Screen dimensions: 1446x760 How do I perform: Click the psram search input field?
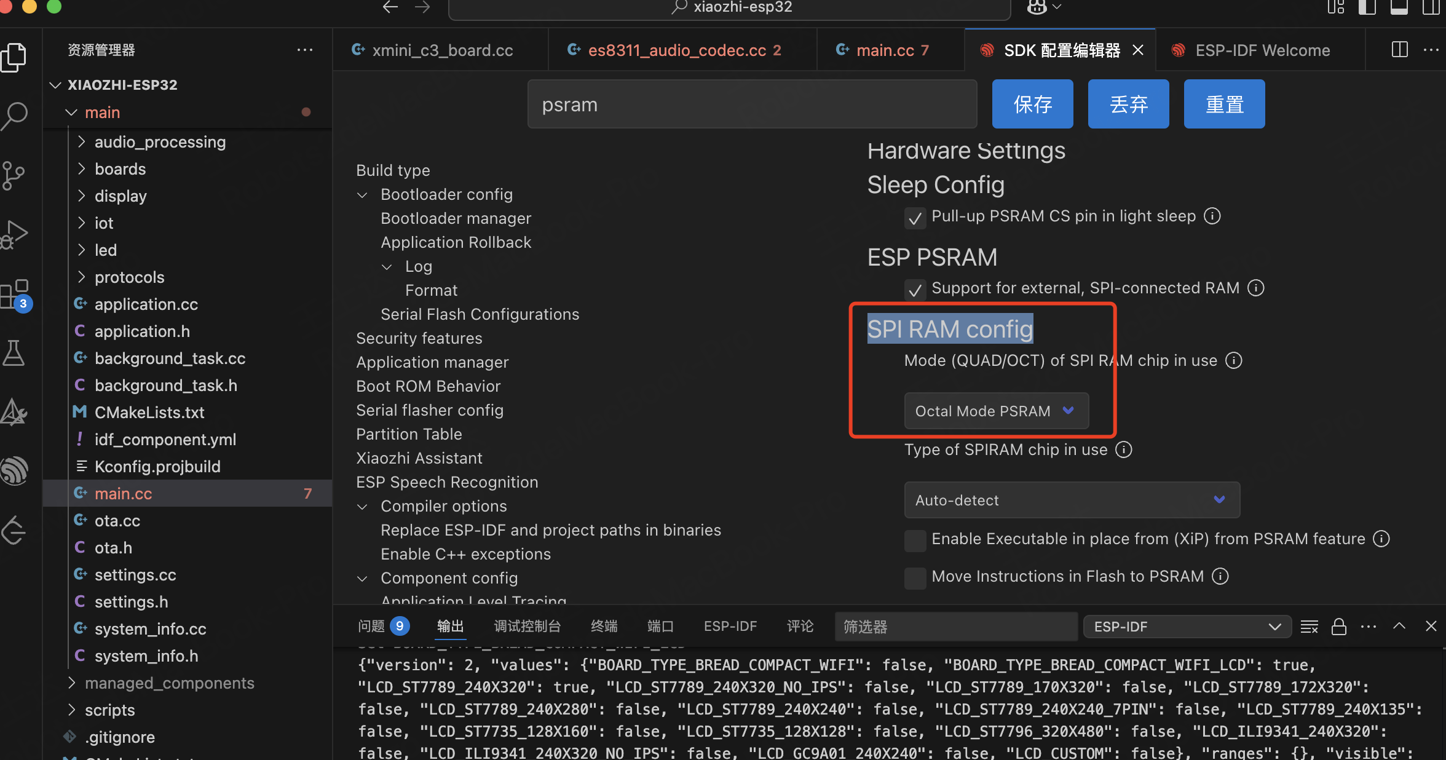click(751, 105)
